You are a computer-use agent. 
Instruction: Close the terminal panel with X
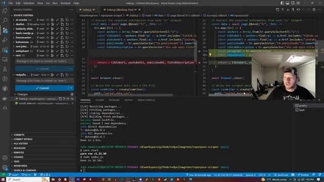coord(319,100)
